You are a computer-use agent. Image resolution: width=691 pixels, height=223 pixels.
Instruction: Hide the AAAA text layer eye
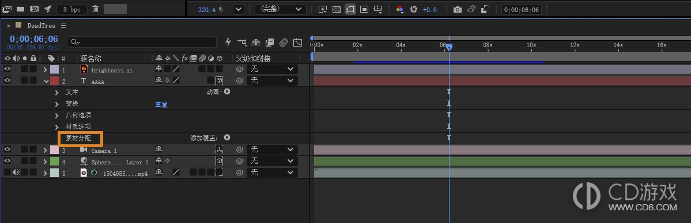[7, 80]
